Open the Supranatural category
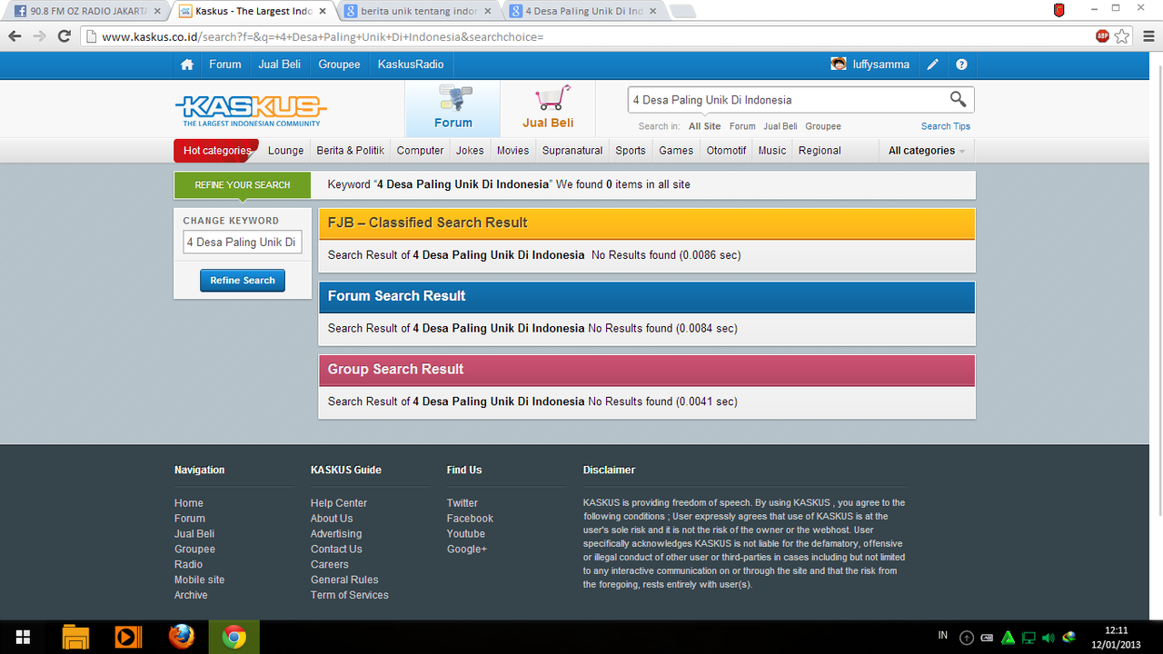The width and height of the screenshot is (1163, 654). (572, 151)
